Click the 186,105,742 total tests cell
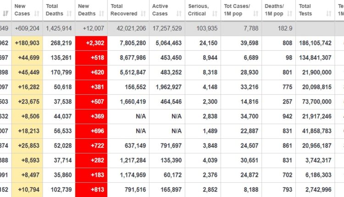Viewport: 344px width, 197px height. [x=314, y=43]
